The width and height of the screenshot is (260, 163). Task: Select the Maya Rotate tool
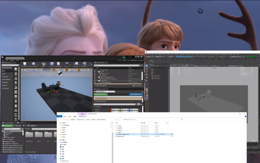pos(147,78)
